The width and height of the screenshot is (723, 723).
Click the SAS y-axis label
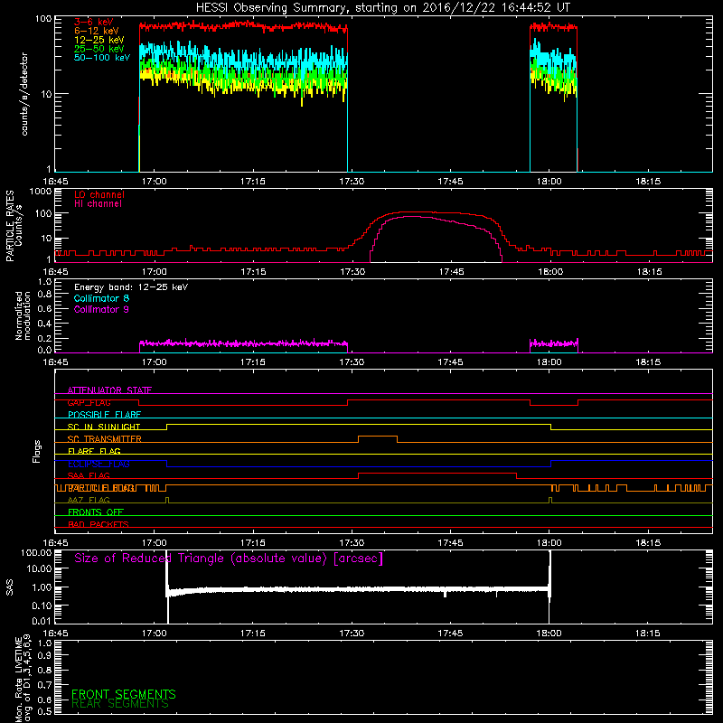coord(9,587)
